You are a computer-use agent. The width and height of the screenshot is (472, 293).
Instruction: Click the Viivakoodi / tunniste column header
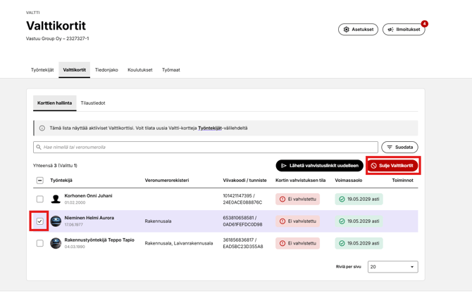[x=244, y=181]
